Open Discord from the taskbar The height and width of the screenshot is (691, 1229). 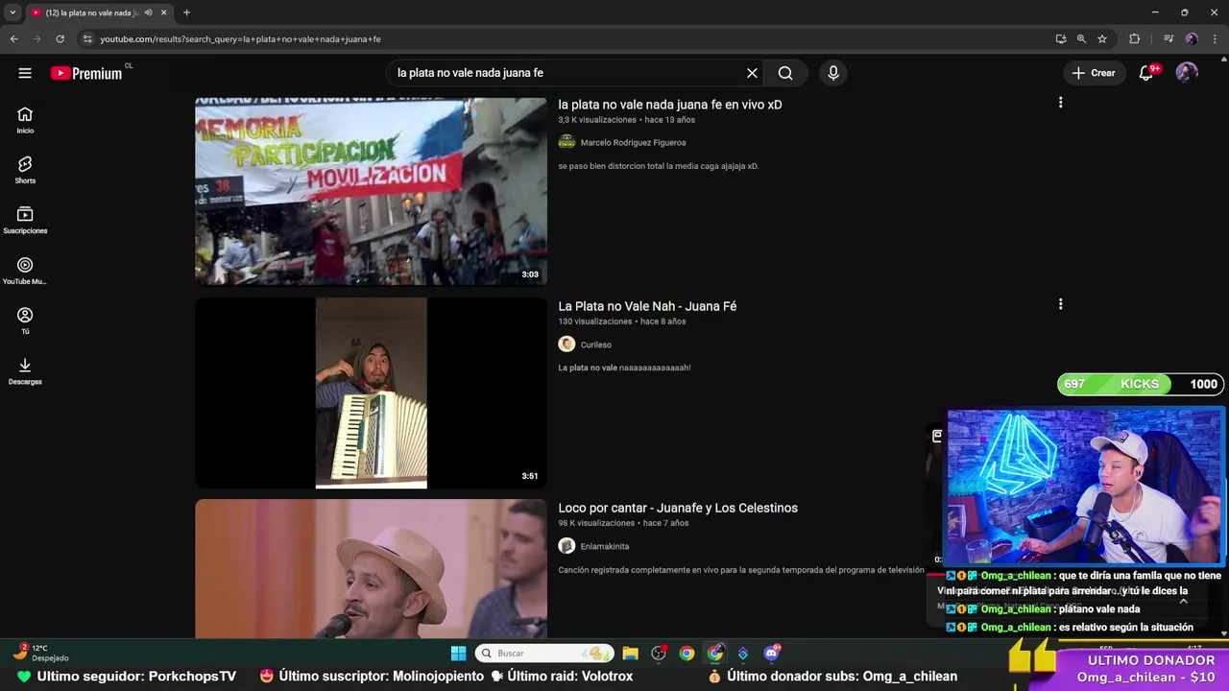click(771, 654)
